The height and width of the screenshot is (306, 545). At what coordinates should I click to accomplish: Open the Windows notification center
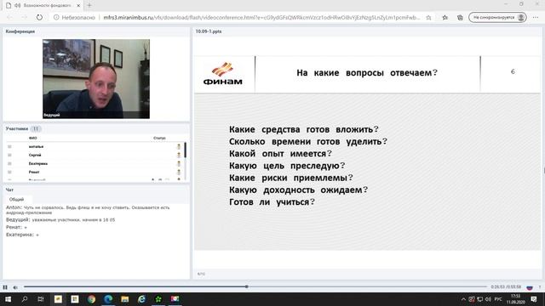[534, 299]
